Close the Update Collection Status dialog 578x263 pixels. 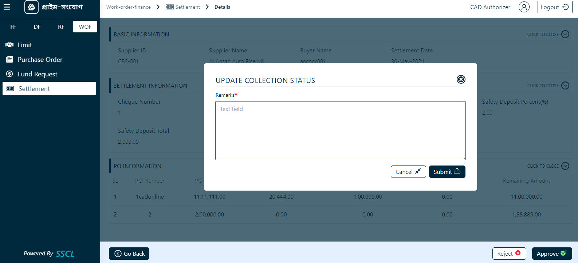pos(461,79)
